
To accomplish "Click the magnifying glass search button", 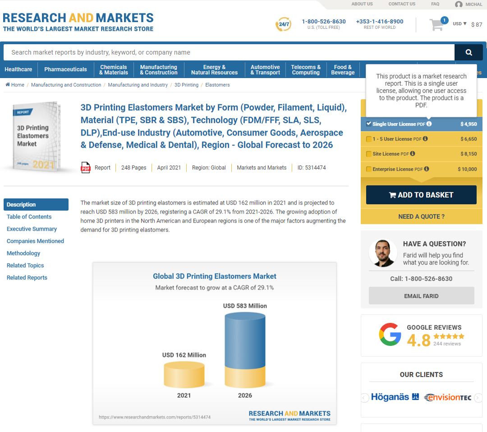I will tap(469, 52).
